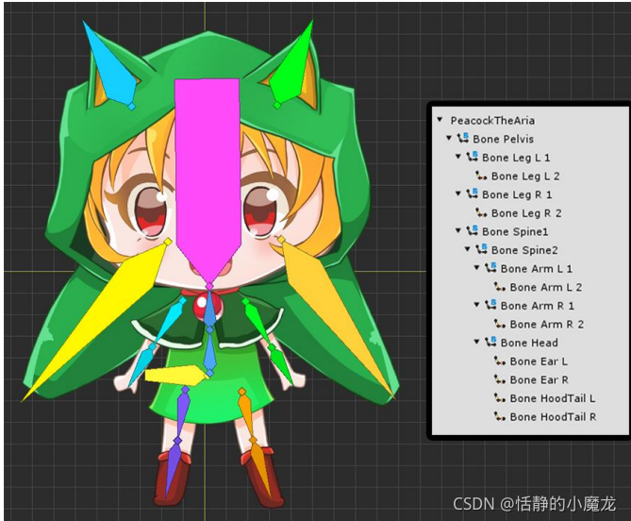
Task: Select the Bone Leg R 1 label
Action: click(x=517, y=194)
